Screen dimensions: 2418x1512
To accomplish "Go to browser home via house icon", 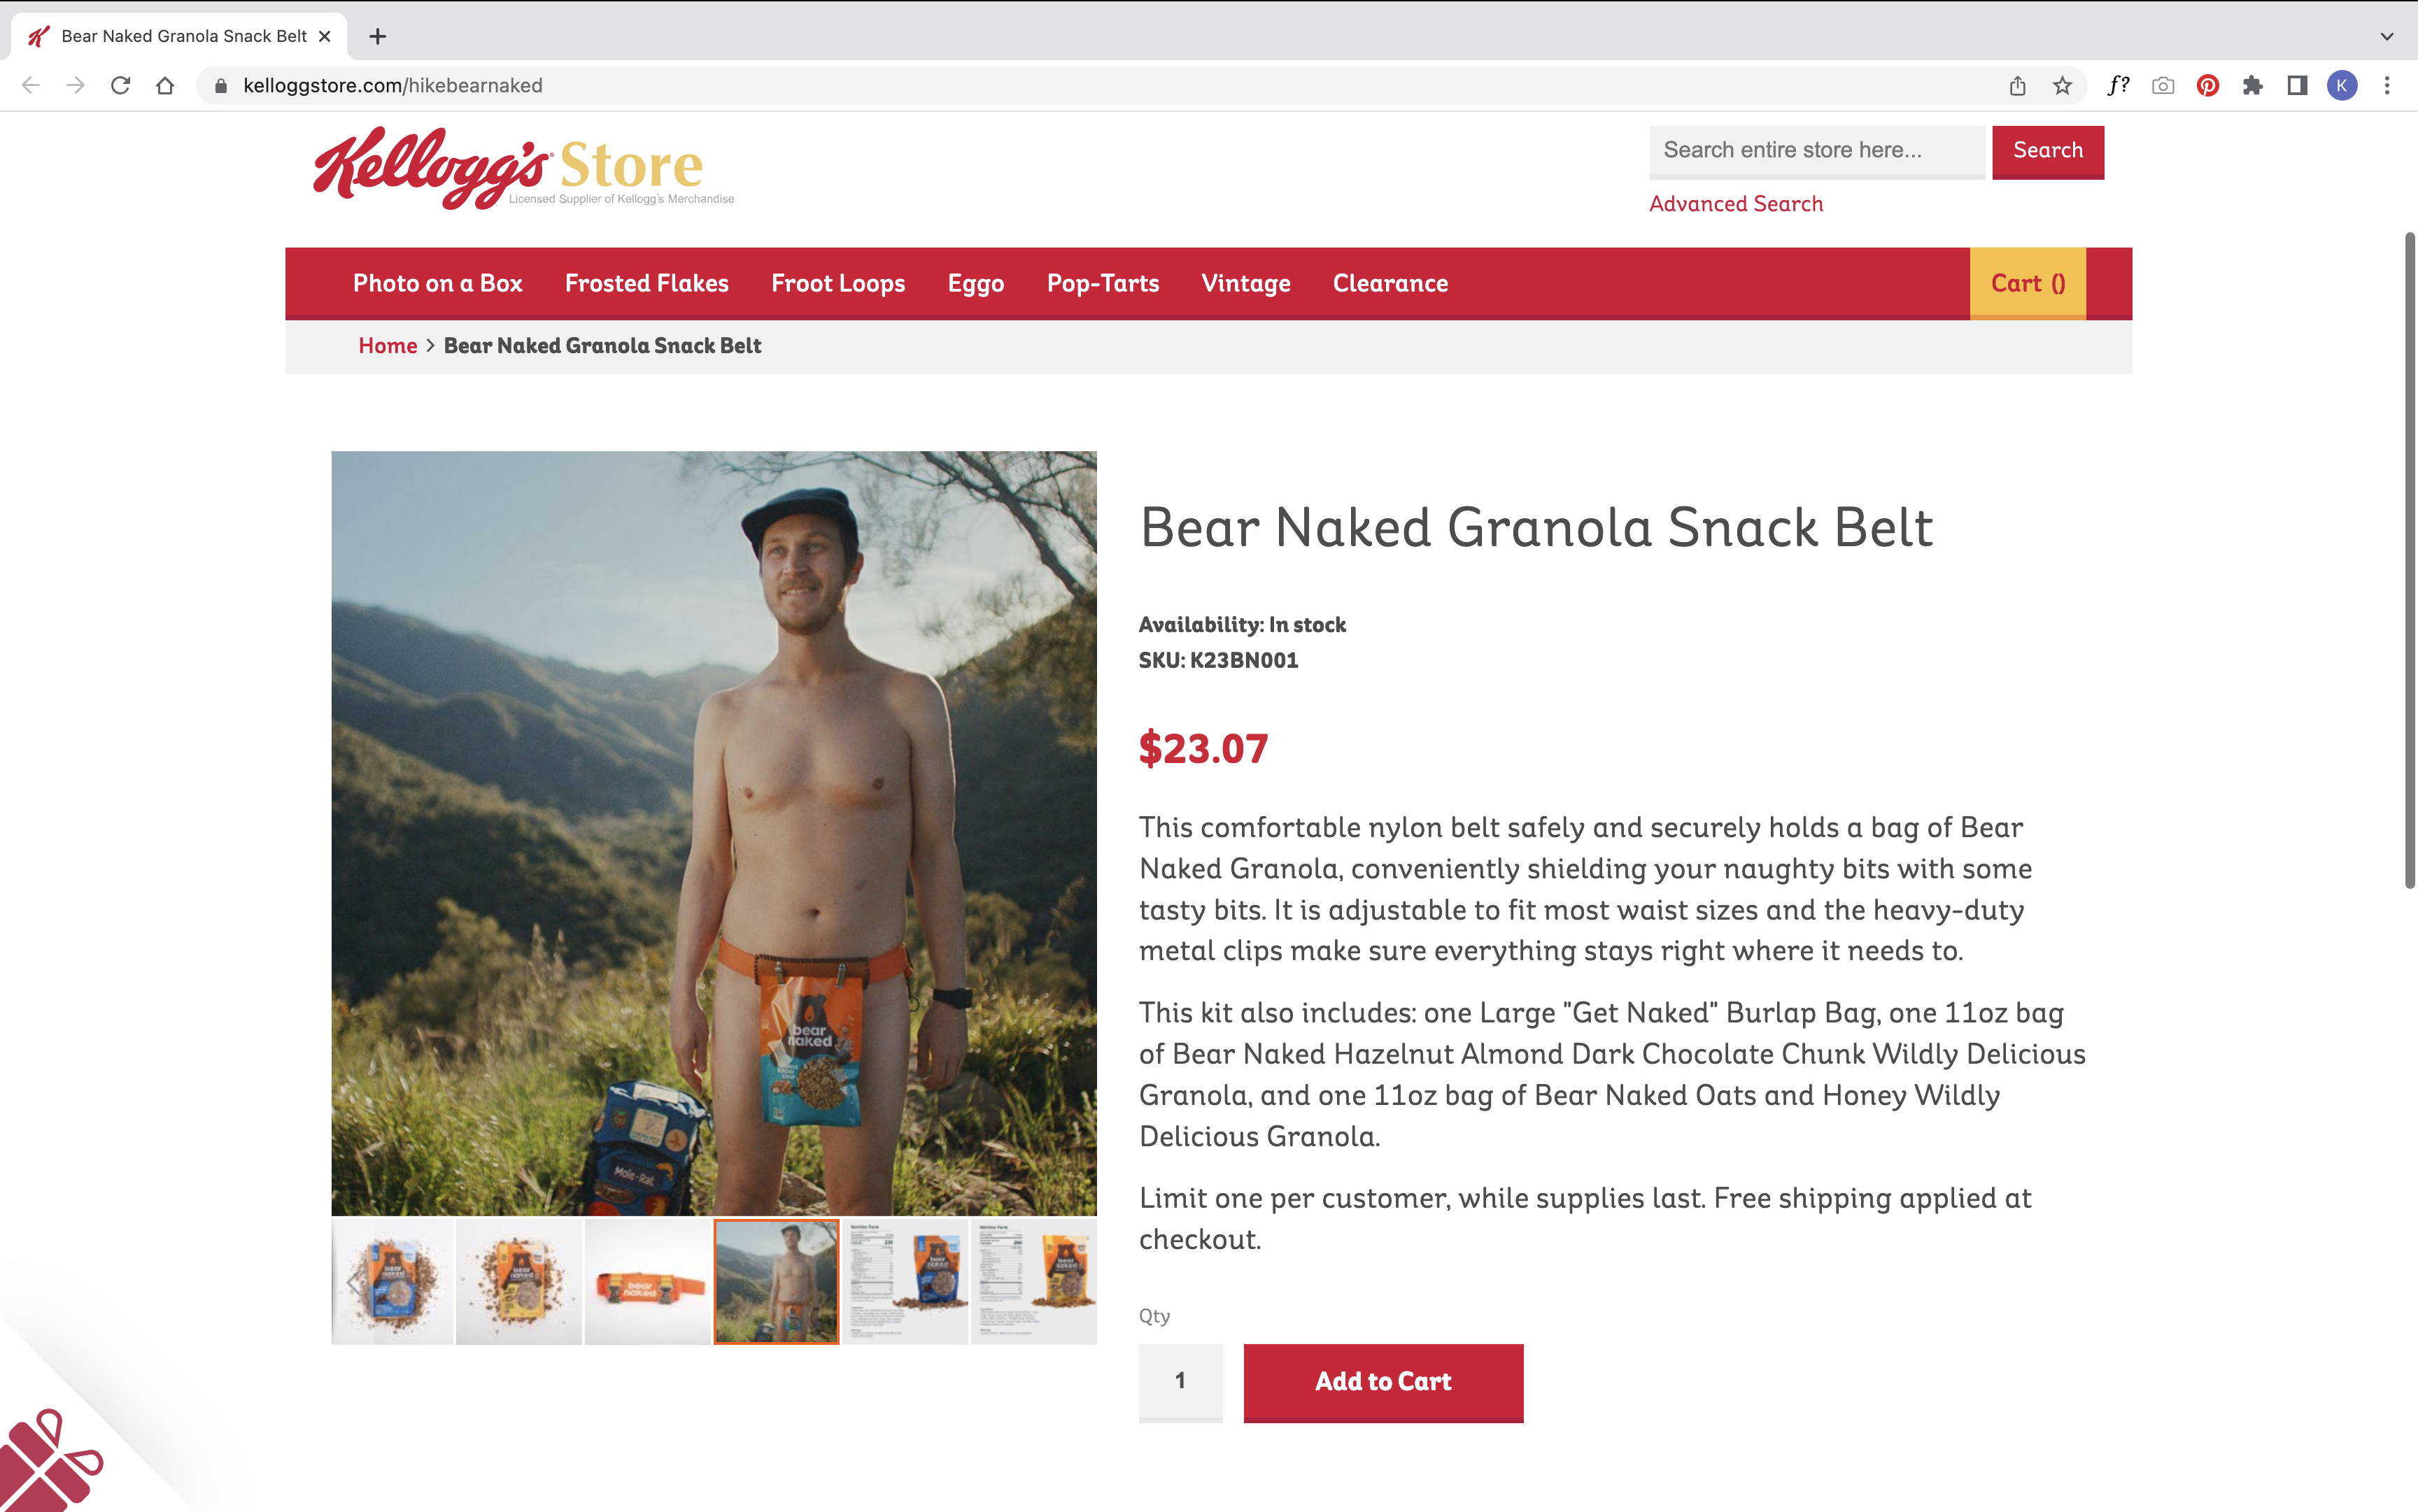I will click(x=165, y=86).
